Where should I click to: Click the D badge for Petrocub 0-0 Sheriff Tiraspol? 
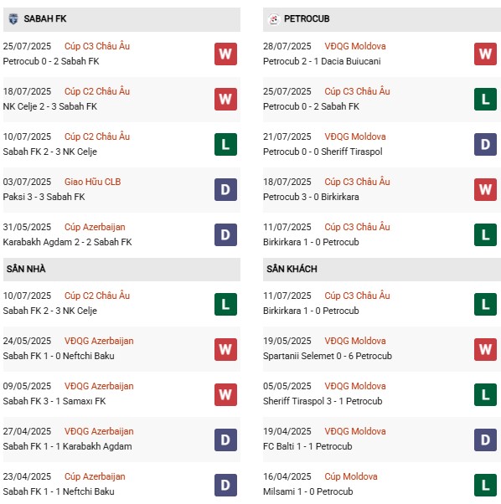(485, 144)
